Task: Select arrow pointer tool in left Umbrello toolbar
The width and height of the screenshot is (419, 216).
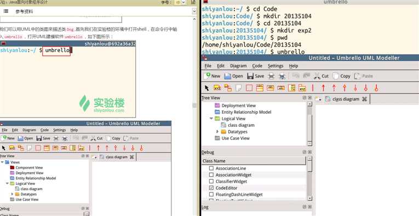Action: point(3,148)
